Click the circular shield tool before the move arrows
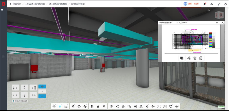The image size is (229, 111). tap(171, 106)
